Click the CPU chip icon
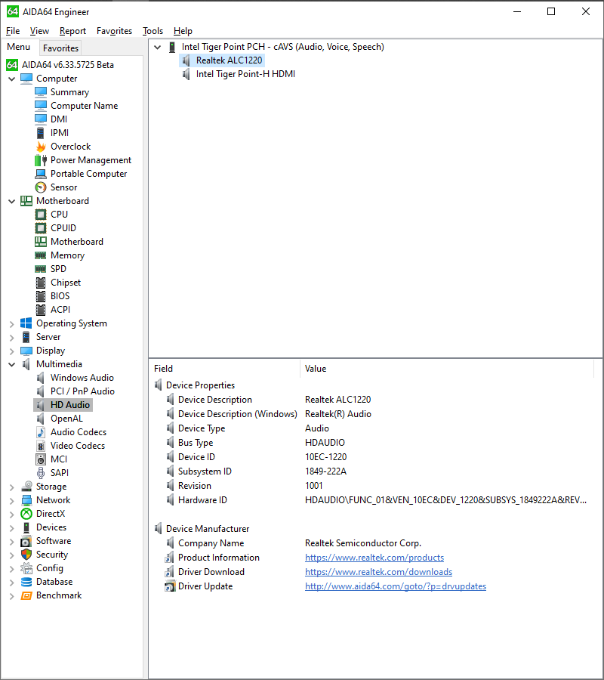The width and height of the screenshot is (604, 680). click(41, 215)
